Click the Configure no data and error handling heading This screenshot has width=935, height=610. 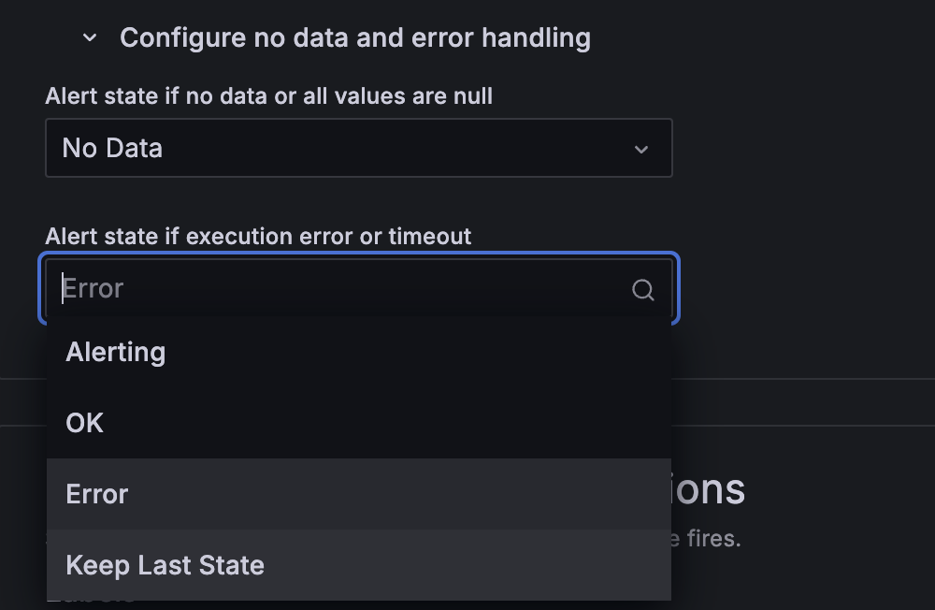(354, 37)
